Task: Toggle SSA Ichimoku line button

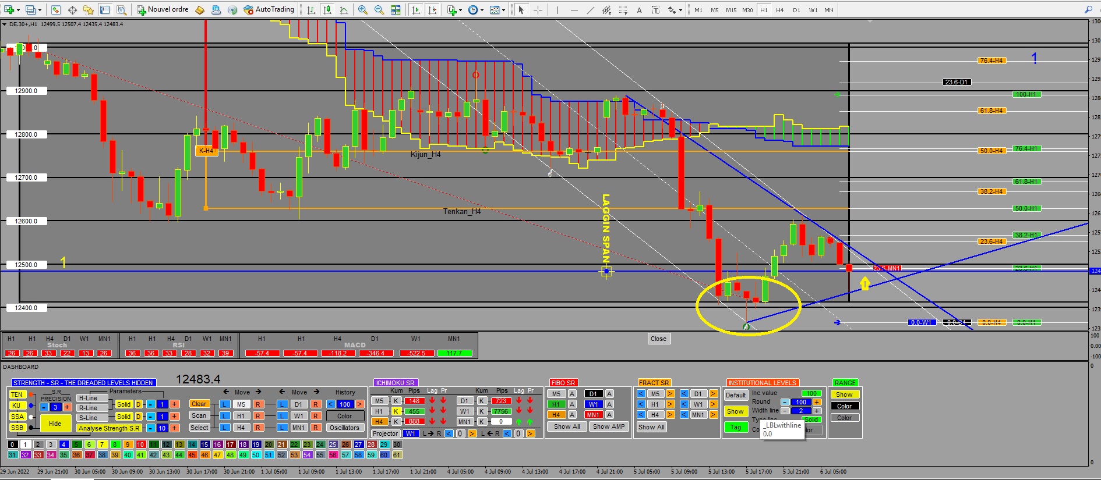Action: point(17,417)
